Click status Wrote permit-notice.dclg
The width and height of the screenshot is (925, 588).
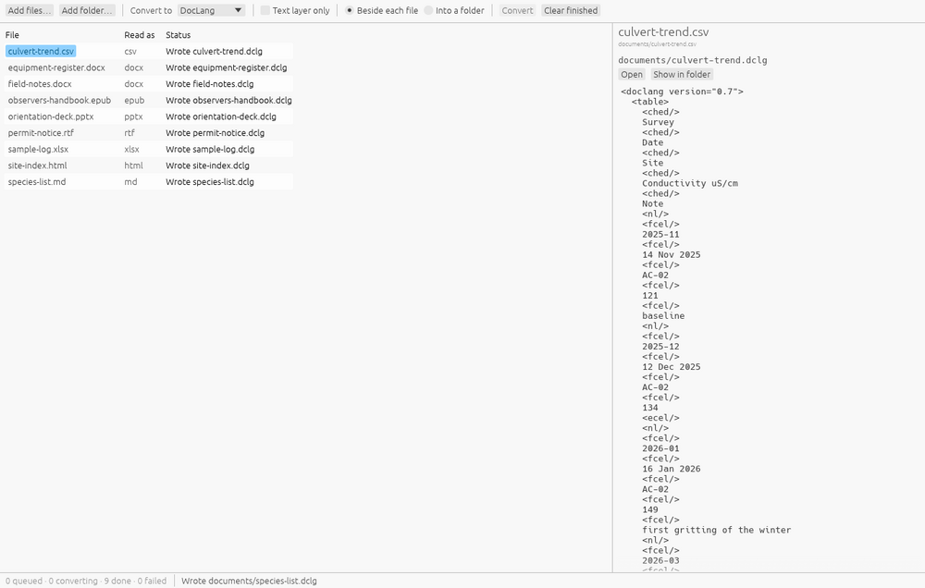click(215, 133)
